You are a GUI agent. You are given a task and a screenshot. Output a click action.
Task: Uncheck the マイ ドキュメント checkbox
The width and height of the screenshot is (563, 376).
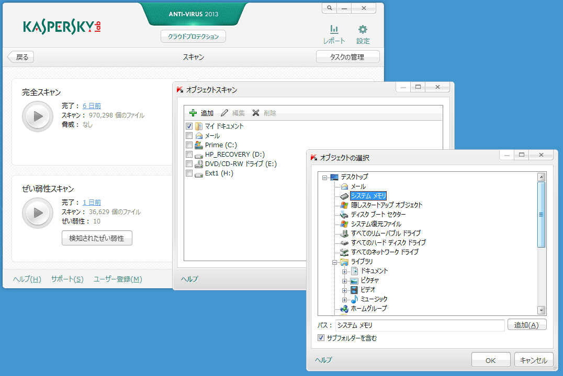(189, 126)
